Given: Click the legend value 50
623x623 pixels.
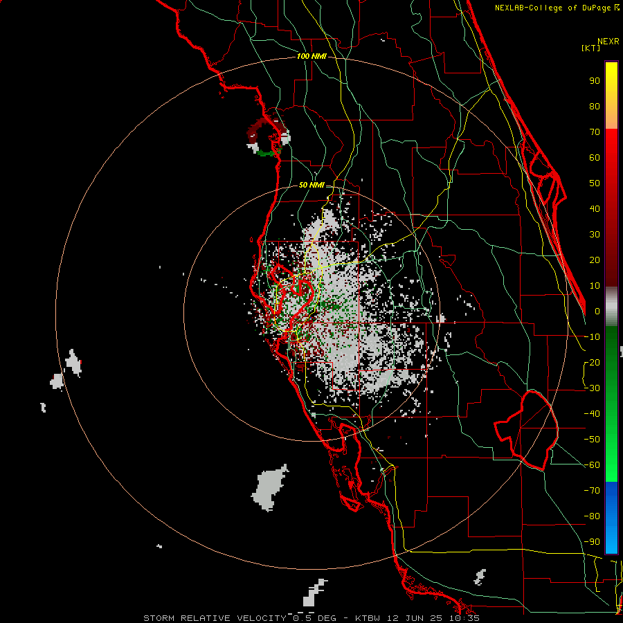Looking at the screenshot, I should point(595,183).
